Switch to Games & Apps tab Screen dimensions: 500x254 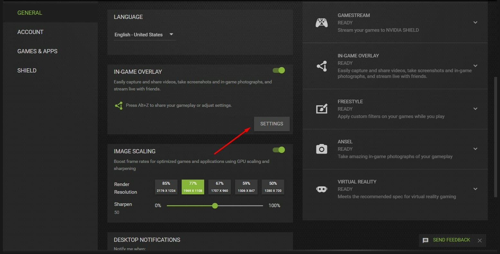tap(37, 51)
